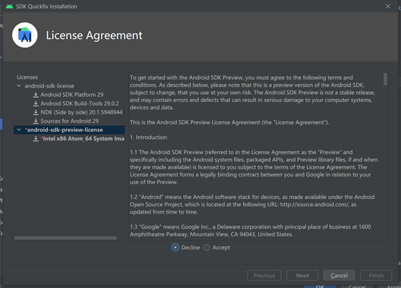
Task: Click download icon beside Android SDK Platform 29
Action: [x=35, y=95]
